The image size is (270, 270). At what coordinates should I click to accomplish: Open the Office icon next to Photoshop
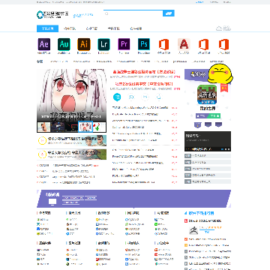click(x=163, y=44)
